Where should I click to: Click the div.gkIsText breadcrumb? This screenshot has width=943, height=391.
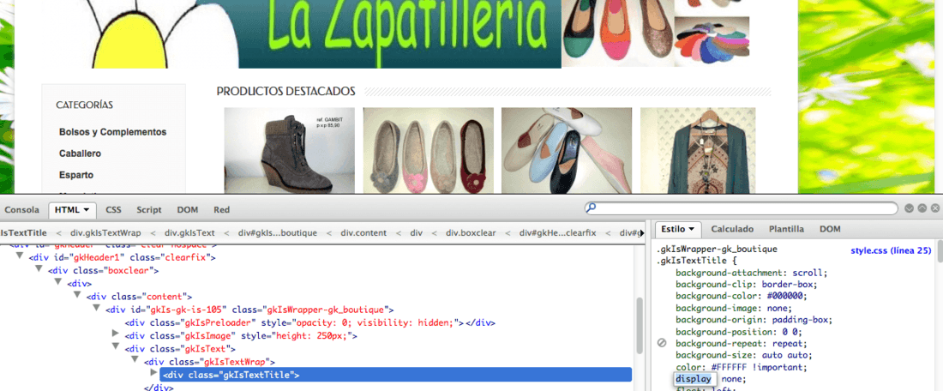click(189, 232)
